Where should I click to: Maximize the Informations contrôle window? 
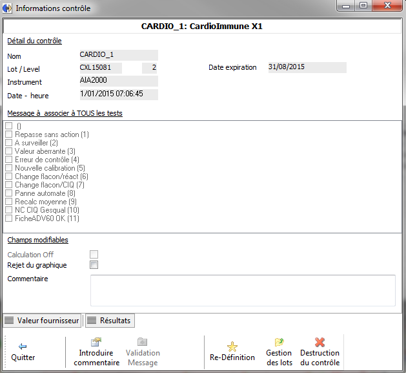pyautogui.click(x=363, y=6)
